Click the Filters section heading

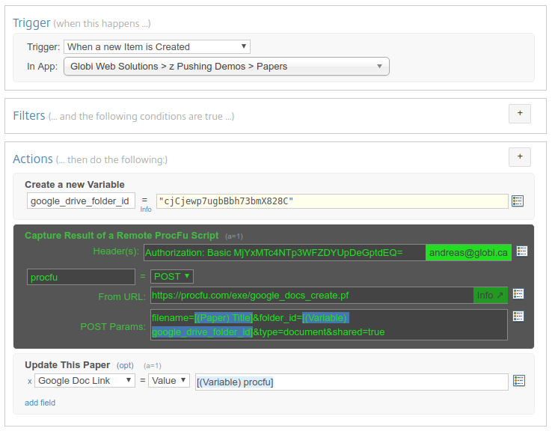pos(29,115)
